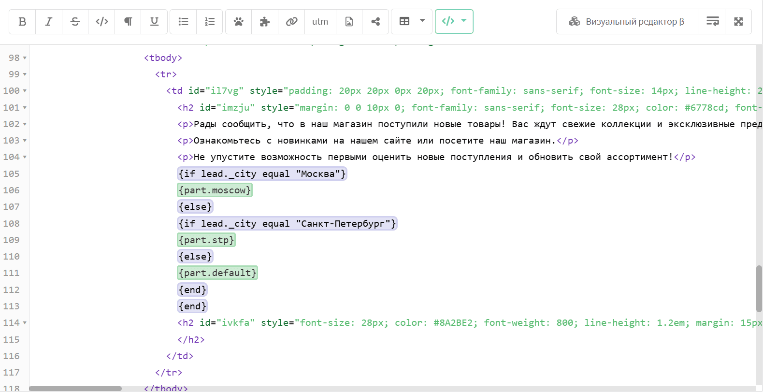Collapse the tbody fold on line 98
Image resolution: width=763 pixels, height=392 pixels.
(25, 58)
